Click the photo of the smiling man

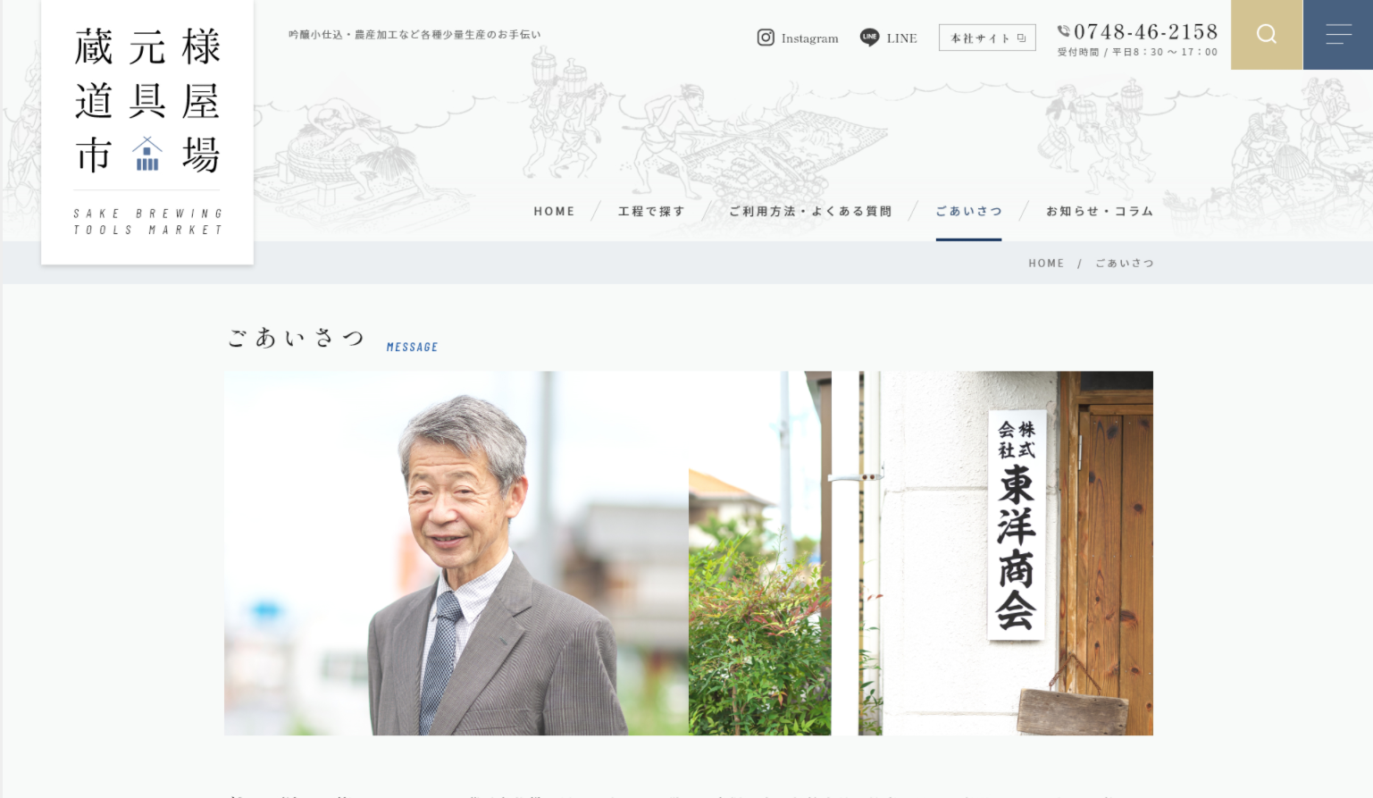coord(482,554)
